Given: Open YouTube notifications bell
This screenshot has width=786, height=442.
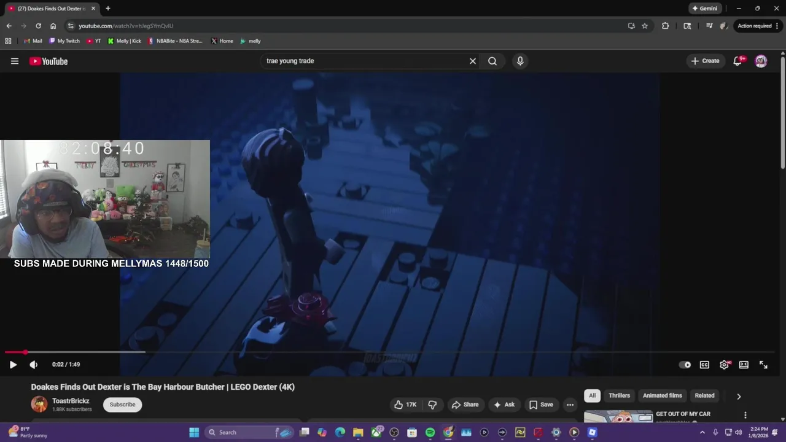Looking at the screenshot, I should [739, 61].
